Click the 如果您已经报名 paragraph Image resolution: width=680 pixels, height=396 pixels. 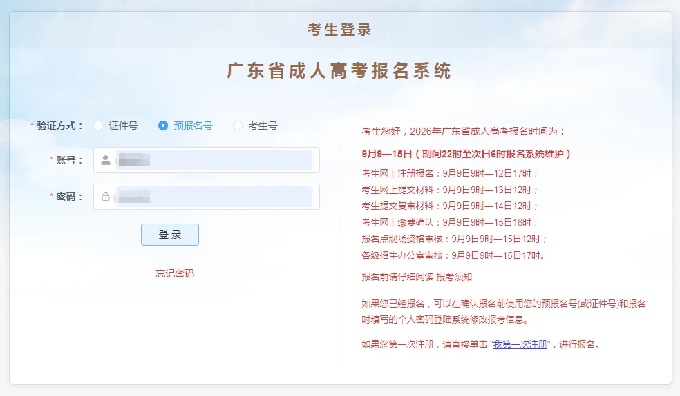pyautogui.click(x=504, y=312)
